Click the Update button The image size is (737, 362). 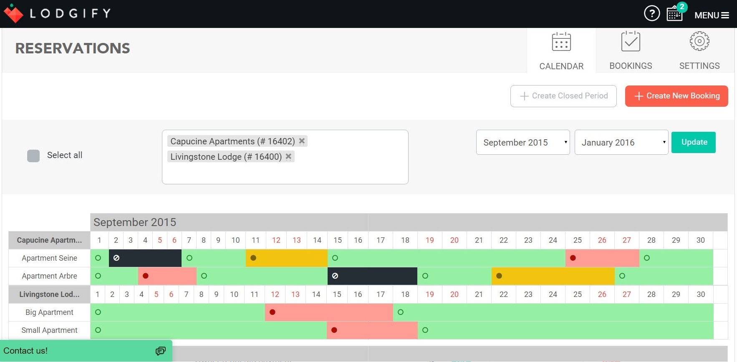click(694, 142)
